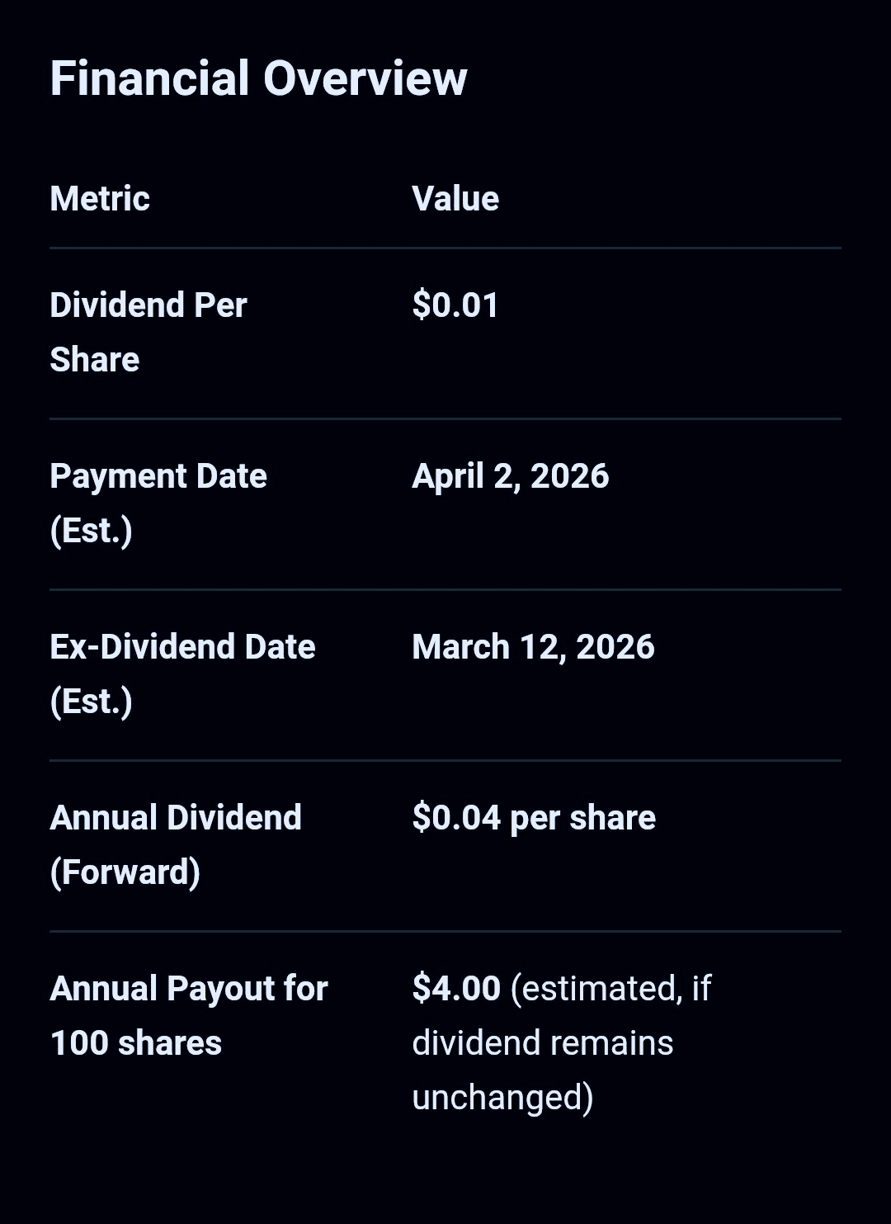The height and width of the screenshot is (1224, 891).
Task: Click the Financial Overview heading
Action: click(258, 79)
